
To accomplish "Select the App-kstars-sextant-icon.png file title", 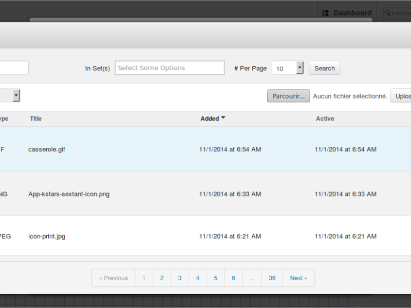I will [x=69, y=194].
